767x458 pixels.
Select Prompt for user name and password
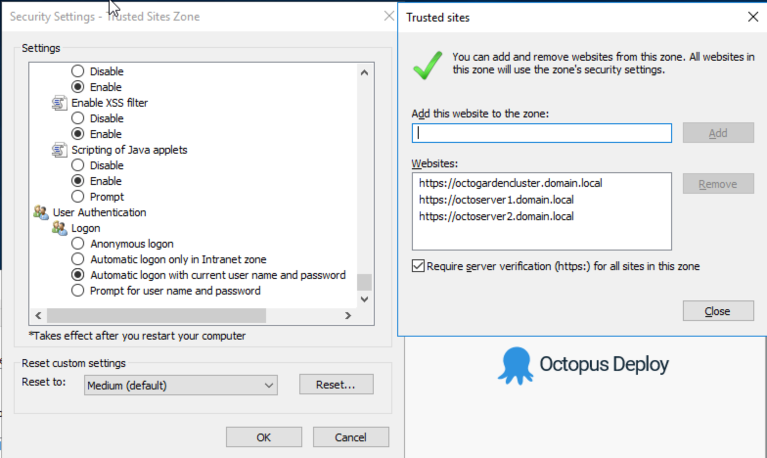coord(78,290)
